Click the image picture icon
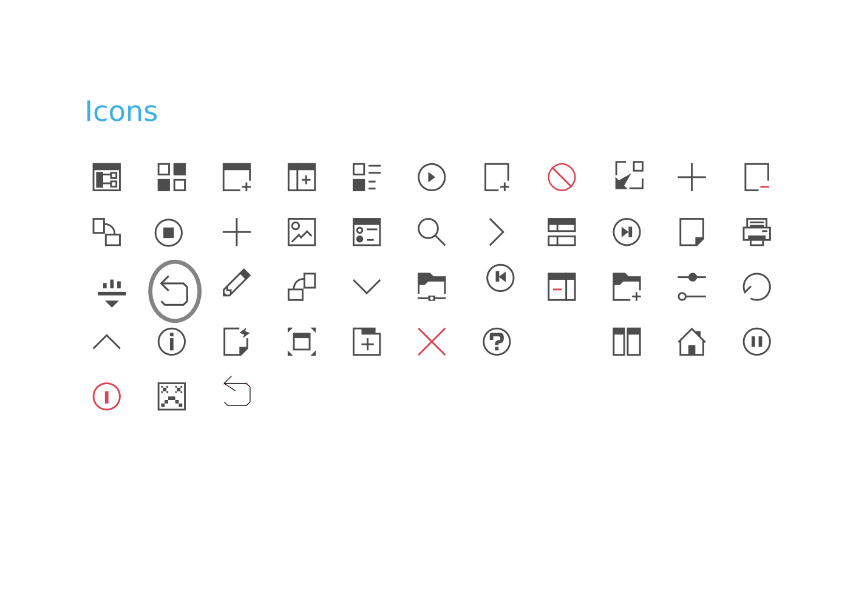This screenshot has height=613, width=856. pyautogui.click(x=302, y=232)
